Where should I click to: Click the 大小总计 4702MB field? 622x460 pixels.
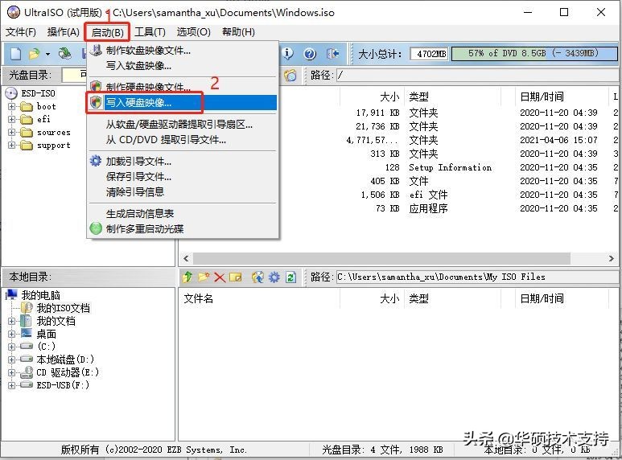click(429, 54)
